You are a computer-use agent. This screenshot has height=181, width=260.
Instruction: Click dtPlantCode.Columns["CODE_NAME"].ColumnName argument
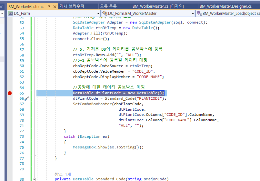pos(169,120)
